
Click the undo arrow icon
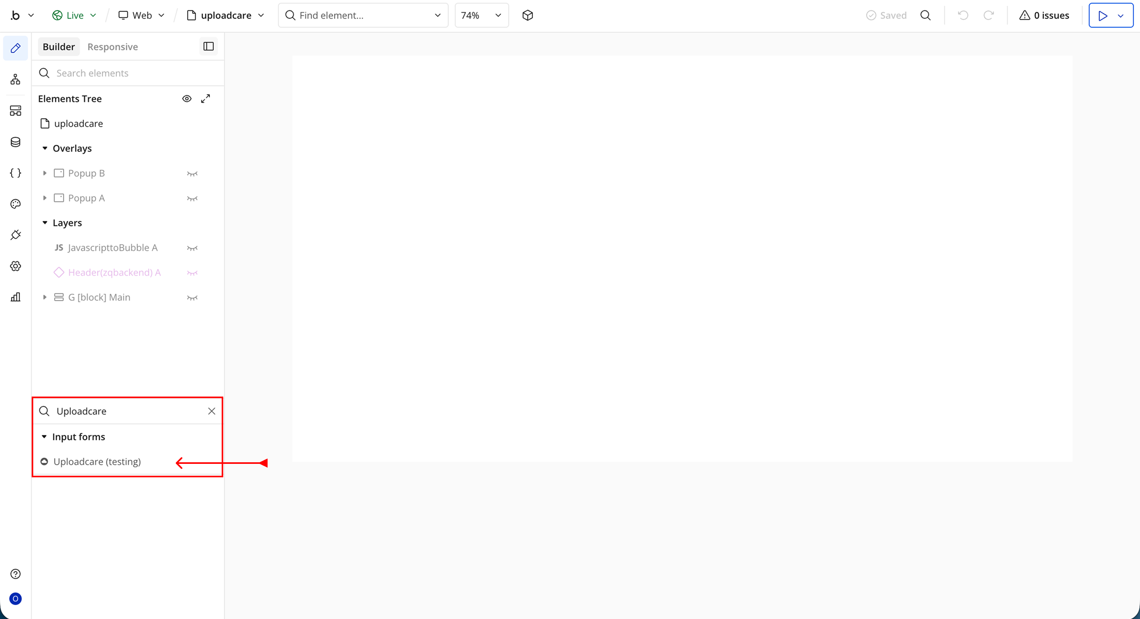coord(963,15)
